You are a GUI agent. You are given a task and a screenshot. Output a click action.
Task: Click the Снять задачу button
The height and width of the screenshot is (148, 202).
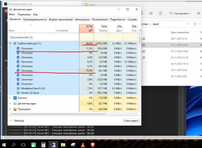click(x=131, y=121)
